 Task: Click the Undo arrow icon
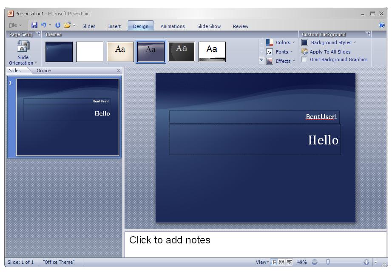tap(44, 26)
